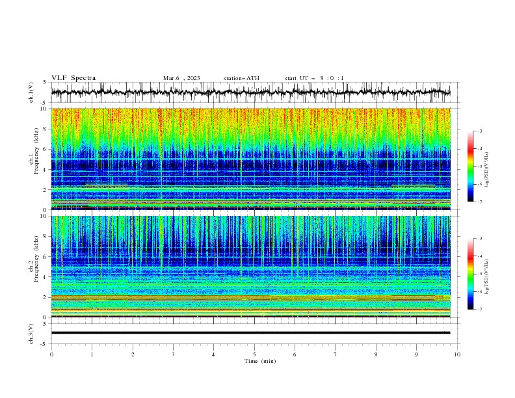Click the ch.1 colorbar "-7" tick label
This screenshot has width=515, height=398.
tap(480, 202)
